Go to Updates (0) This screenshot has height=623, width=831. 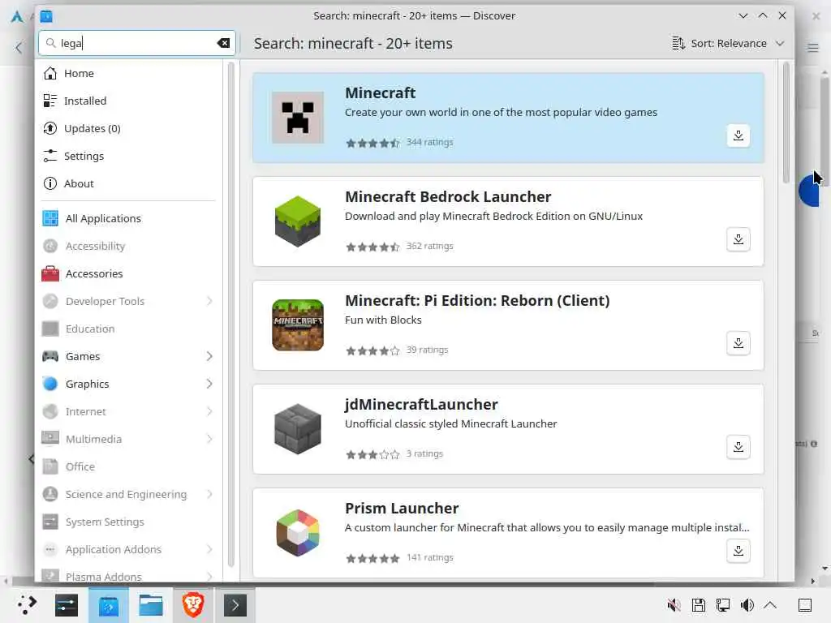(127, 128)
